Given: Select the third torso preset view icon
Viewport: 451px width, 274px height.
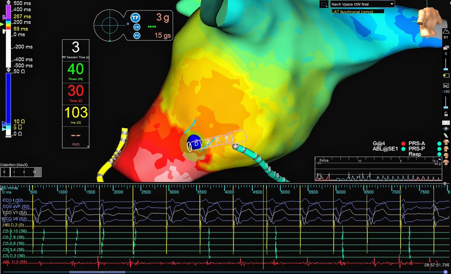Looking at the screenshot, I should [446, 155].
